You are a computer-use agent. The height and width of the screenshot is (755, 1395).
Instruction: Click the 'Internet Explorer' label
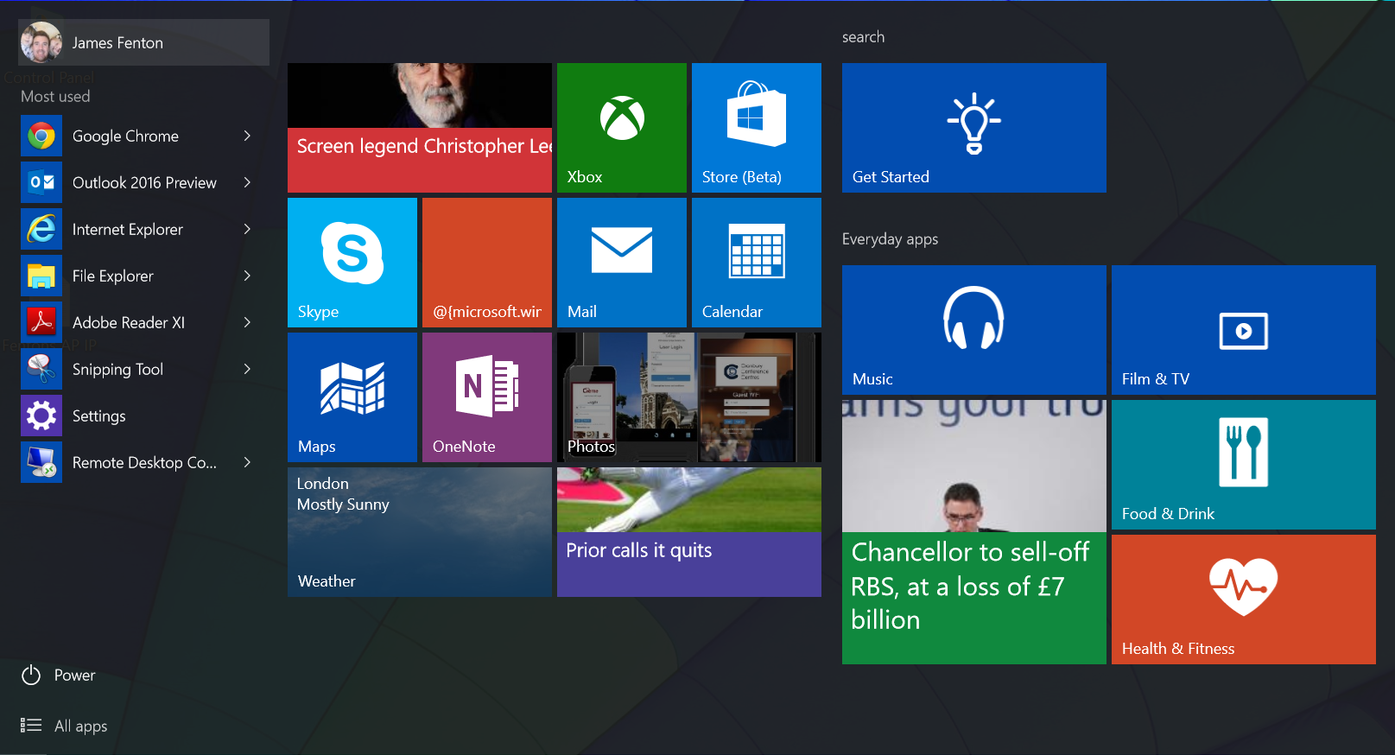[x=128, y=230]
